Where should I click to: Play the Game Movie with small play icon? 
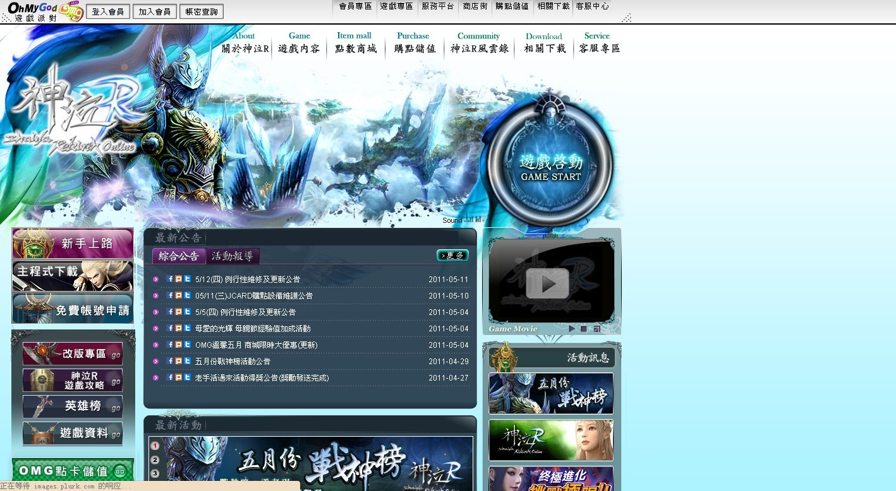coord(572,329)
